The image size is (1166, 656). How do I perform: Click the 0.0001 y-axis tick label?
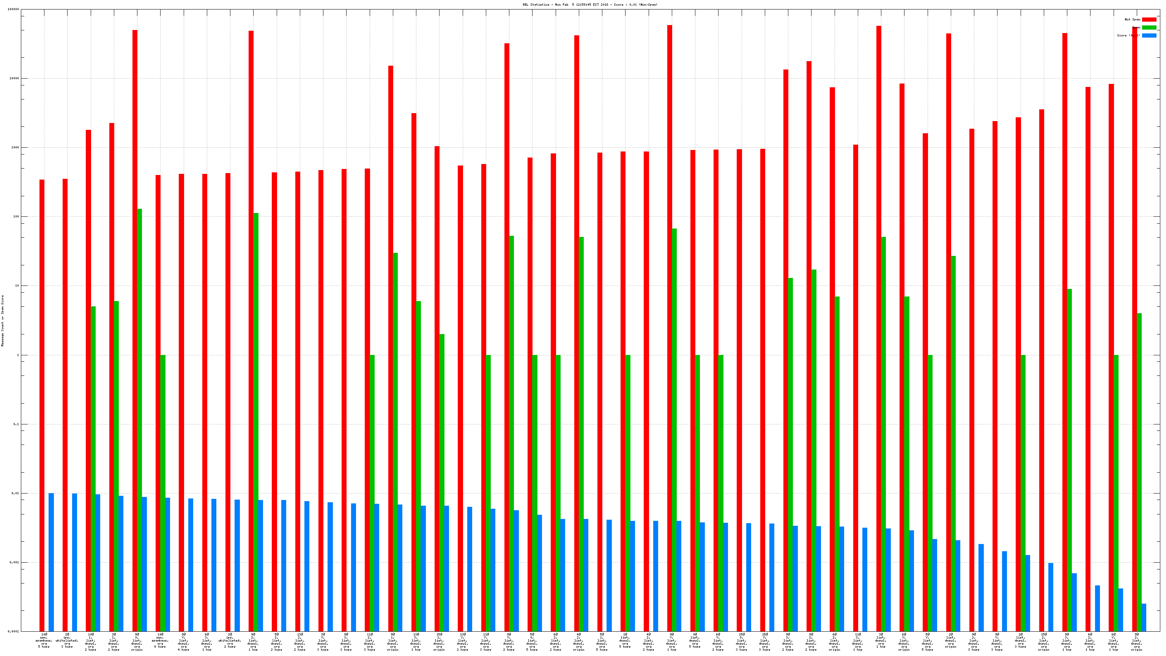tap(13, 631)
